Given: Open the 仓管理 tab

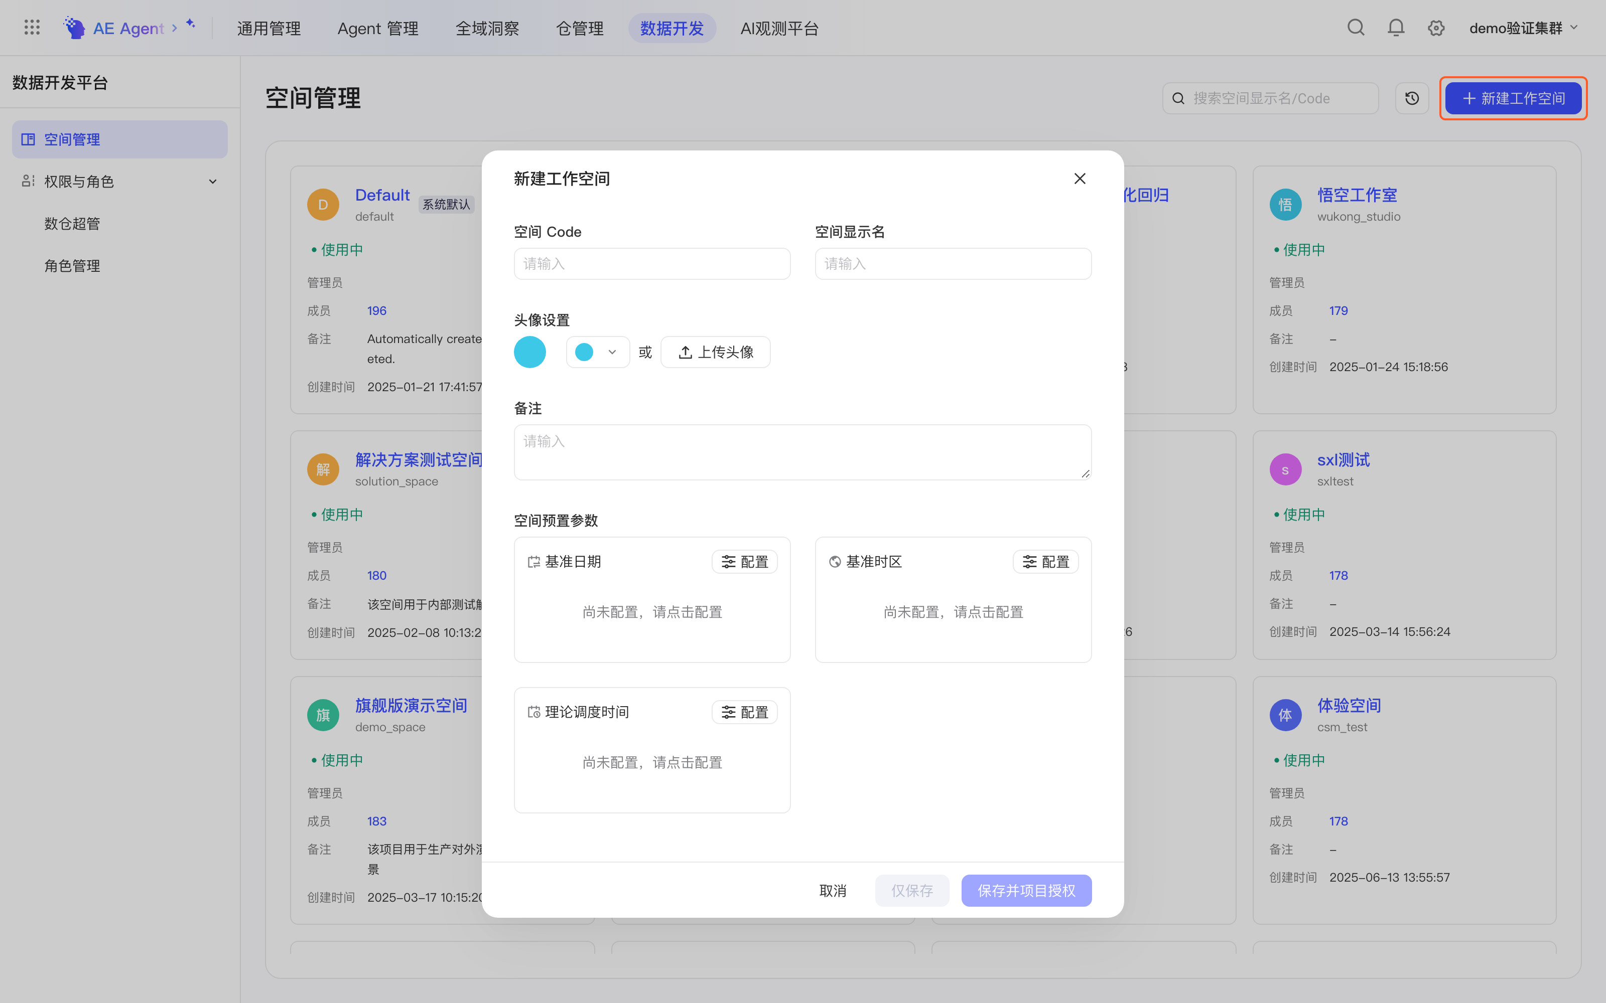Looking at the screenshot, I should click(x=579, y=28).
